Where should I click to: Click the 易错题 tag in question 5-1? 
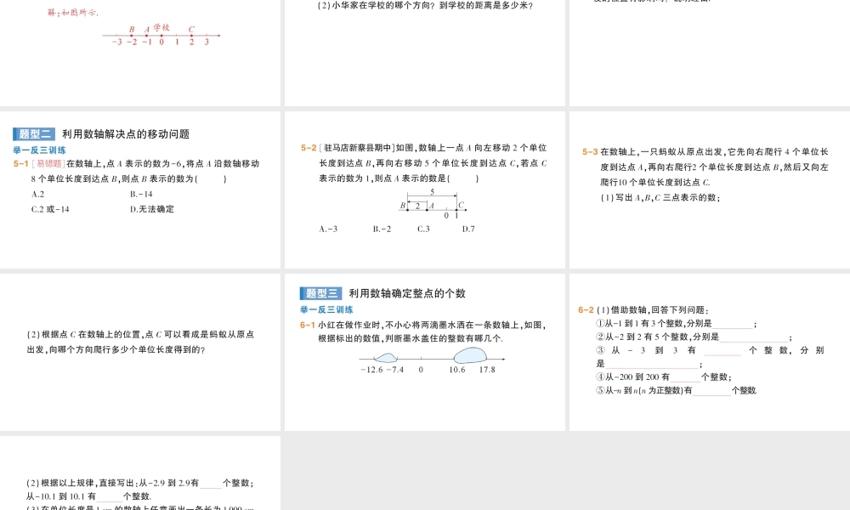[48, 164]
